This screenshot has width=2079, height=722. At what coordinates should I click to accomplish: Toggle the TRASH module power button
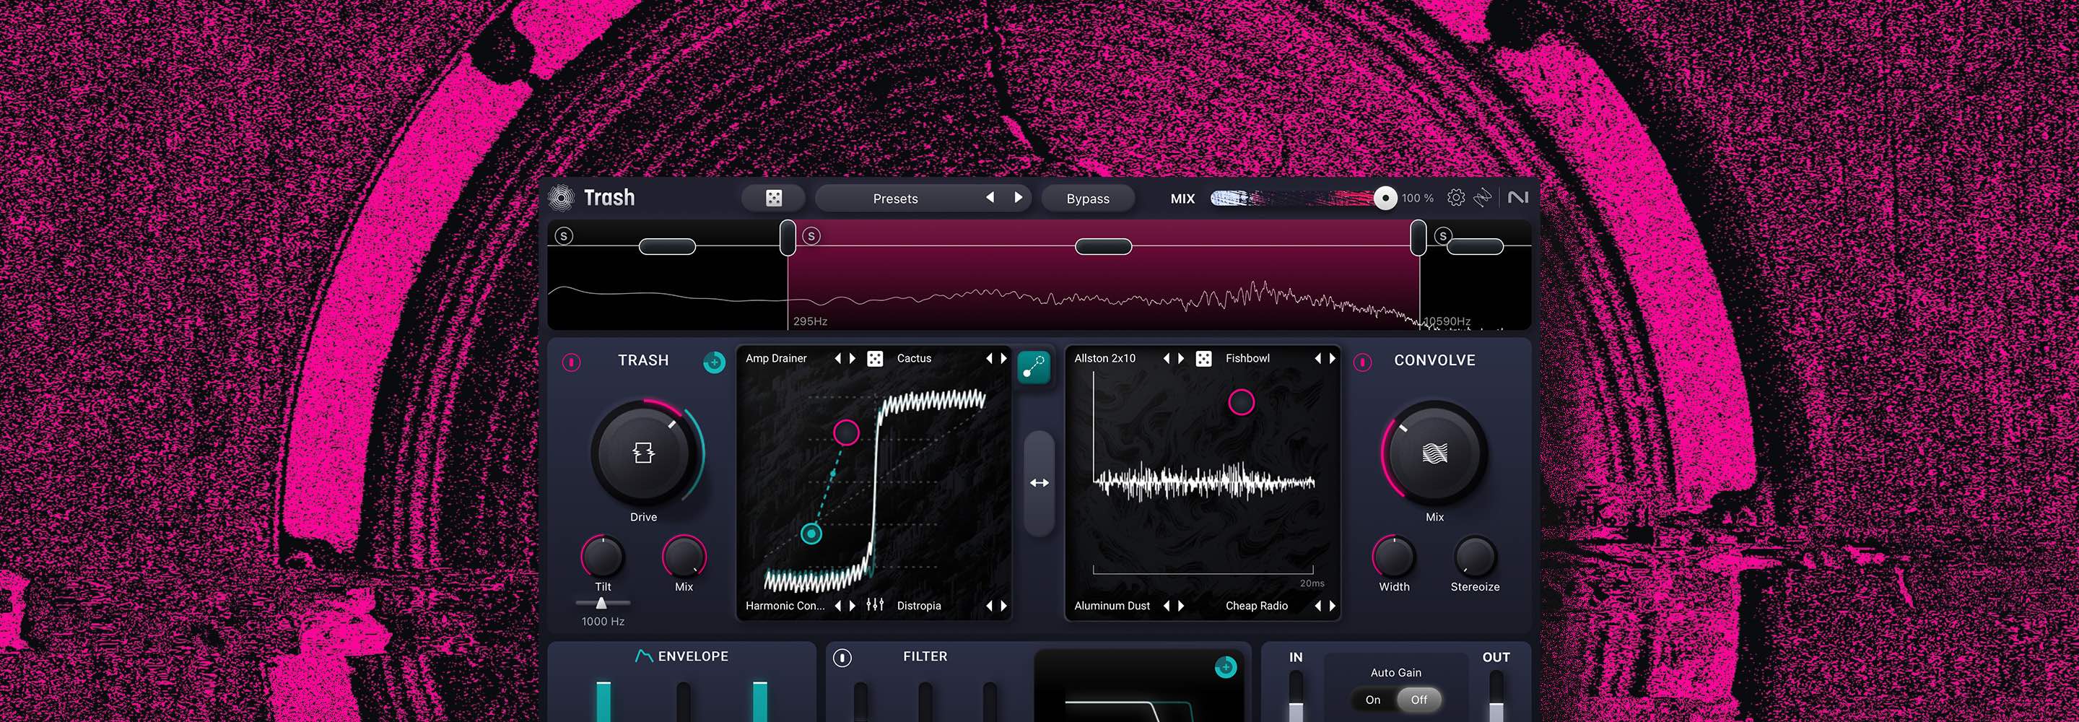(x=572, y=362)
